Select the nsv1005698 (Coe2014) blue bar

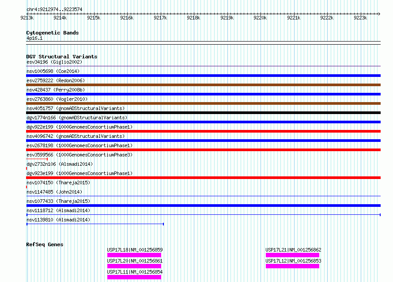coord(203,76)
